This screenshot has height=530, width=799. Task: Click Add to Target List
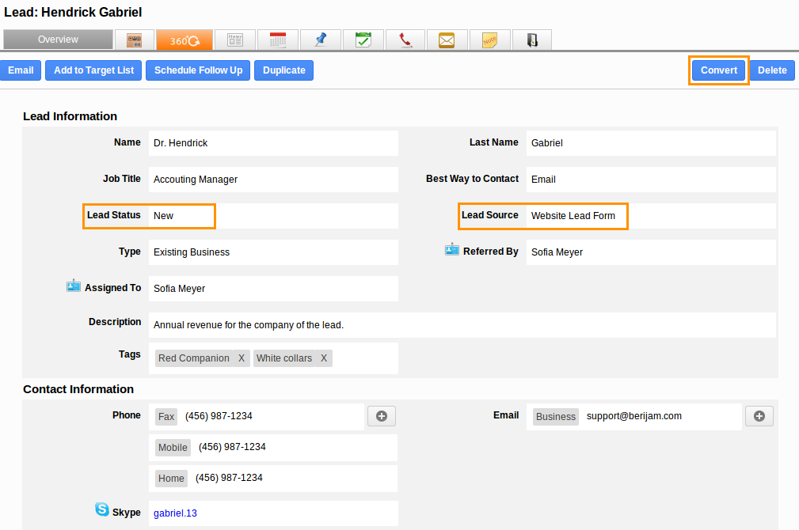[x=93, y=70]
